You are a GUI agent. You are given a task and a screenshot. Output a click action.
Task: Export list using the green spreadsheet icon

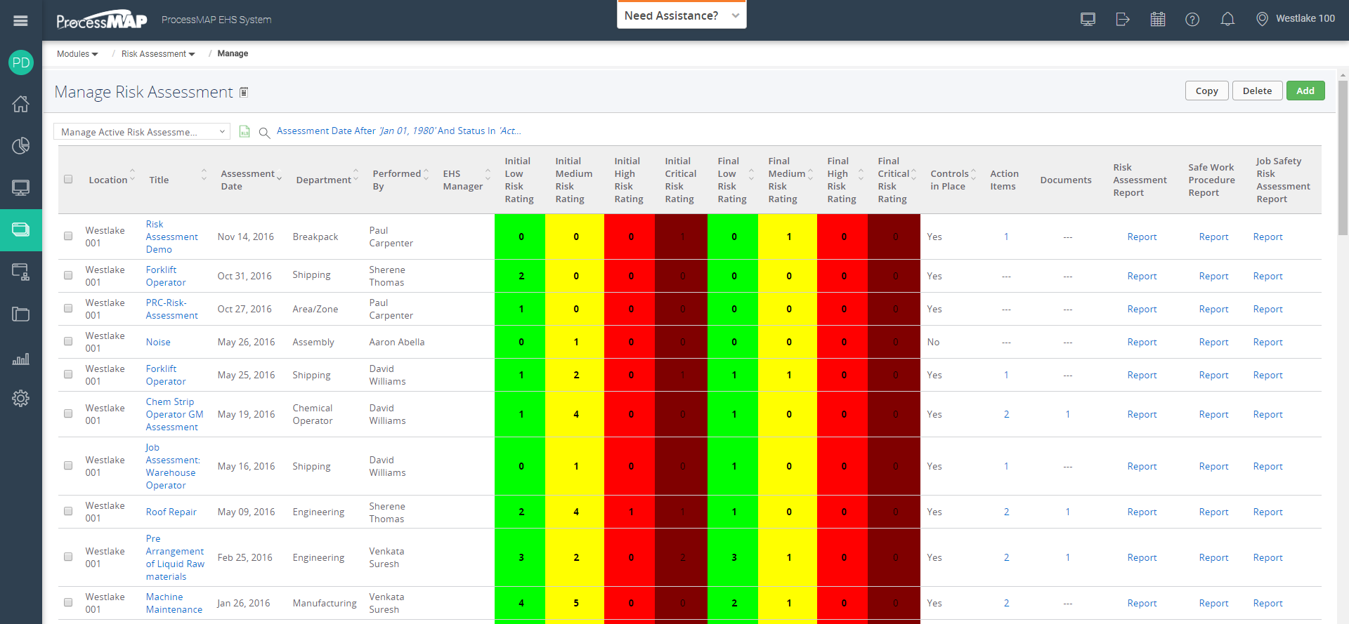(x=245, y=132)
